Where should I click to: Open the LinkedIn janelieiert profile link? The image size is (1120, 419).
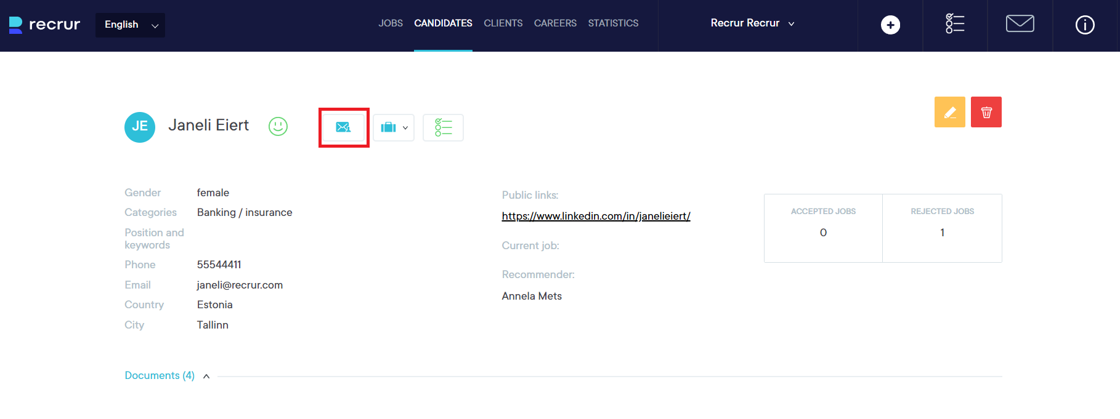[x=596, y=216]
